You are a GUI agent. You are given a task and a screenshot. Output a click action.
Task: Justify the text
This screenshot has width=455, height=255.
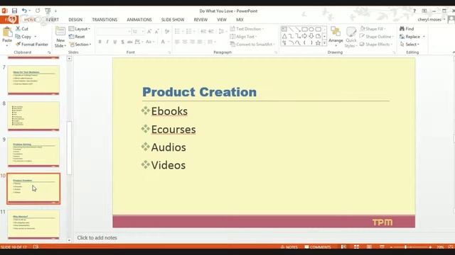point(200,42)
